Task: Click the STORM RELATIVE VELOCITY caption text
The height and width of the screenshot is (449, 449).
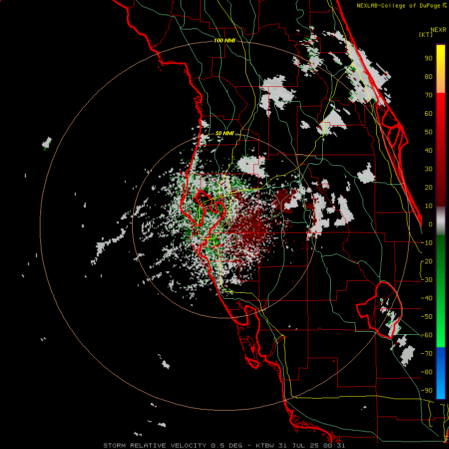Action: (155, 446)
